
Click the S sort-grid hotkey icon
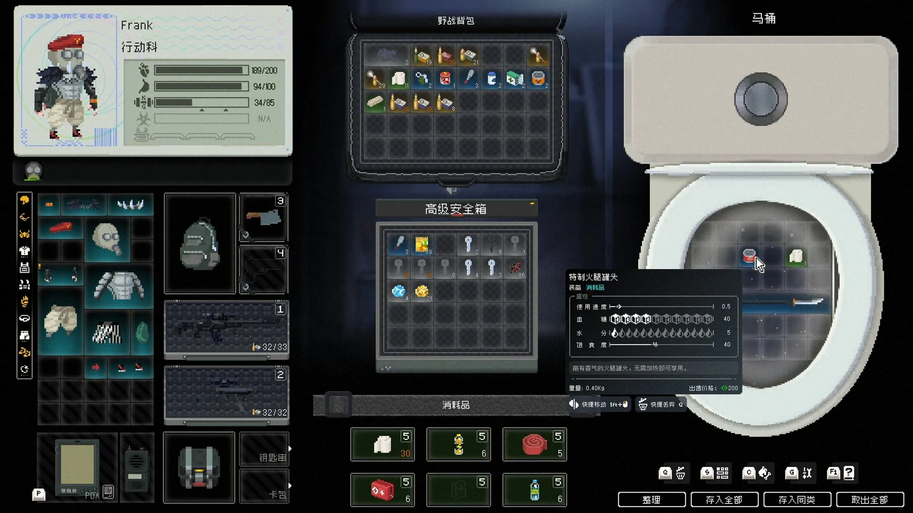(x=715, y=473)
